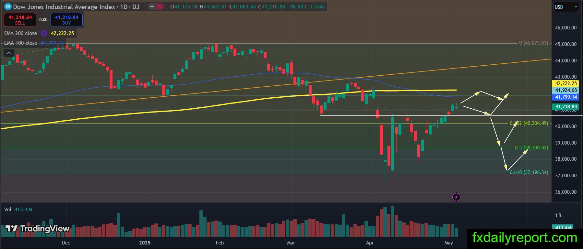Click the 41,924.68 price axis label
Image resolution: width=583 pixels, height=249 pixels.
click(x=566, y=90)
